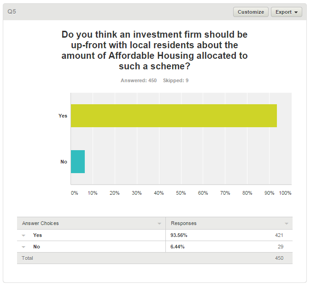Click the Answered: 450 text
Screen dimensions: 311x287
(x=139, y=80)
